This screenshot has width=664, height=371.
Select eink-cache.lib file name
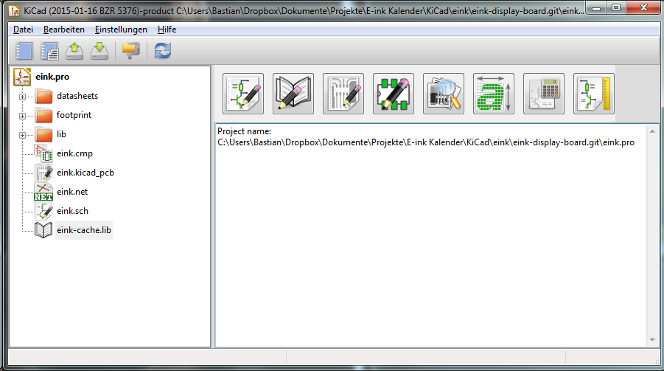[x=84, y=230]
